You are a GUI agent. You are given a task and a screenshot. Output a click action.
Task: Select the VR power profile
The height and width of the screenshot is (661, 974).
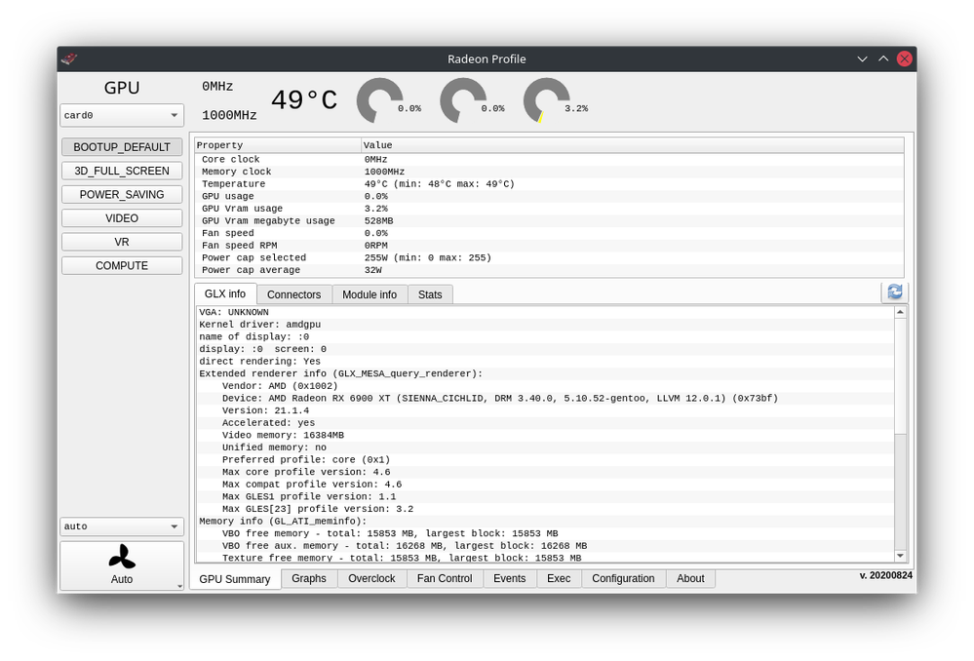pos(122,242)
